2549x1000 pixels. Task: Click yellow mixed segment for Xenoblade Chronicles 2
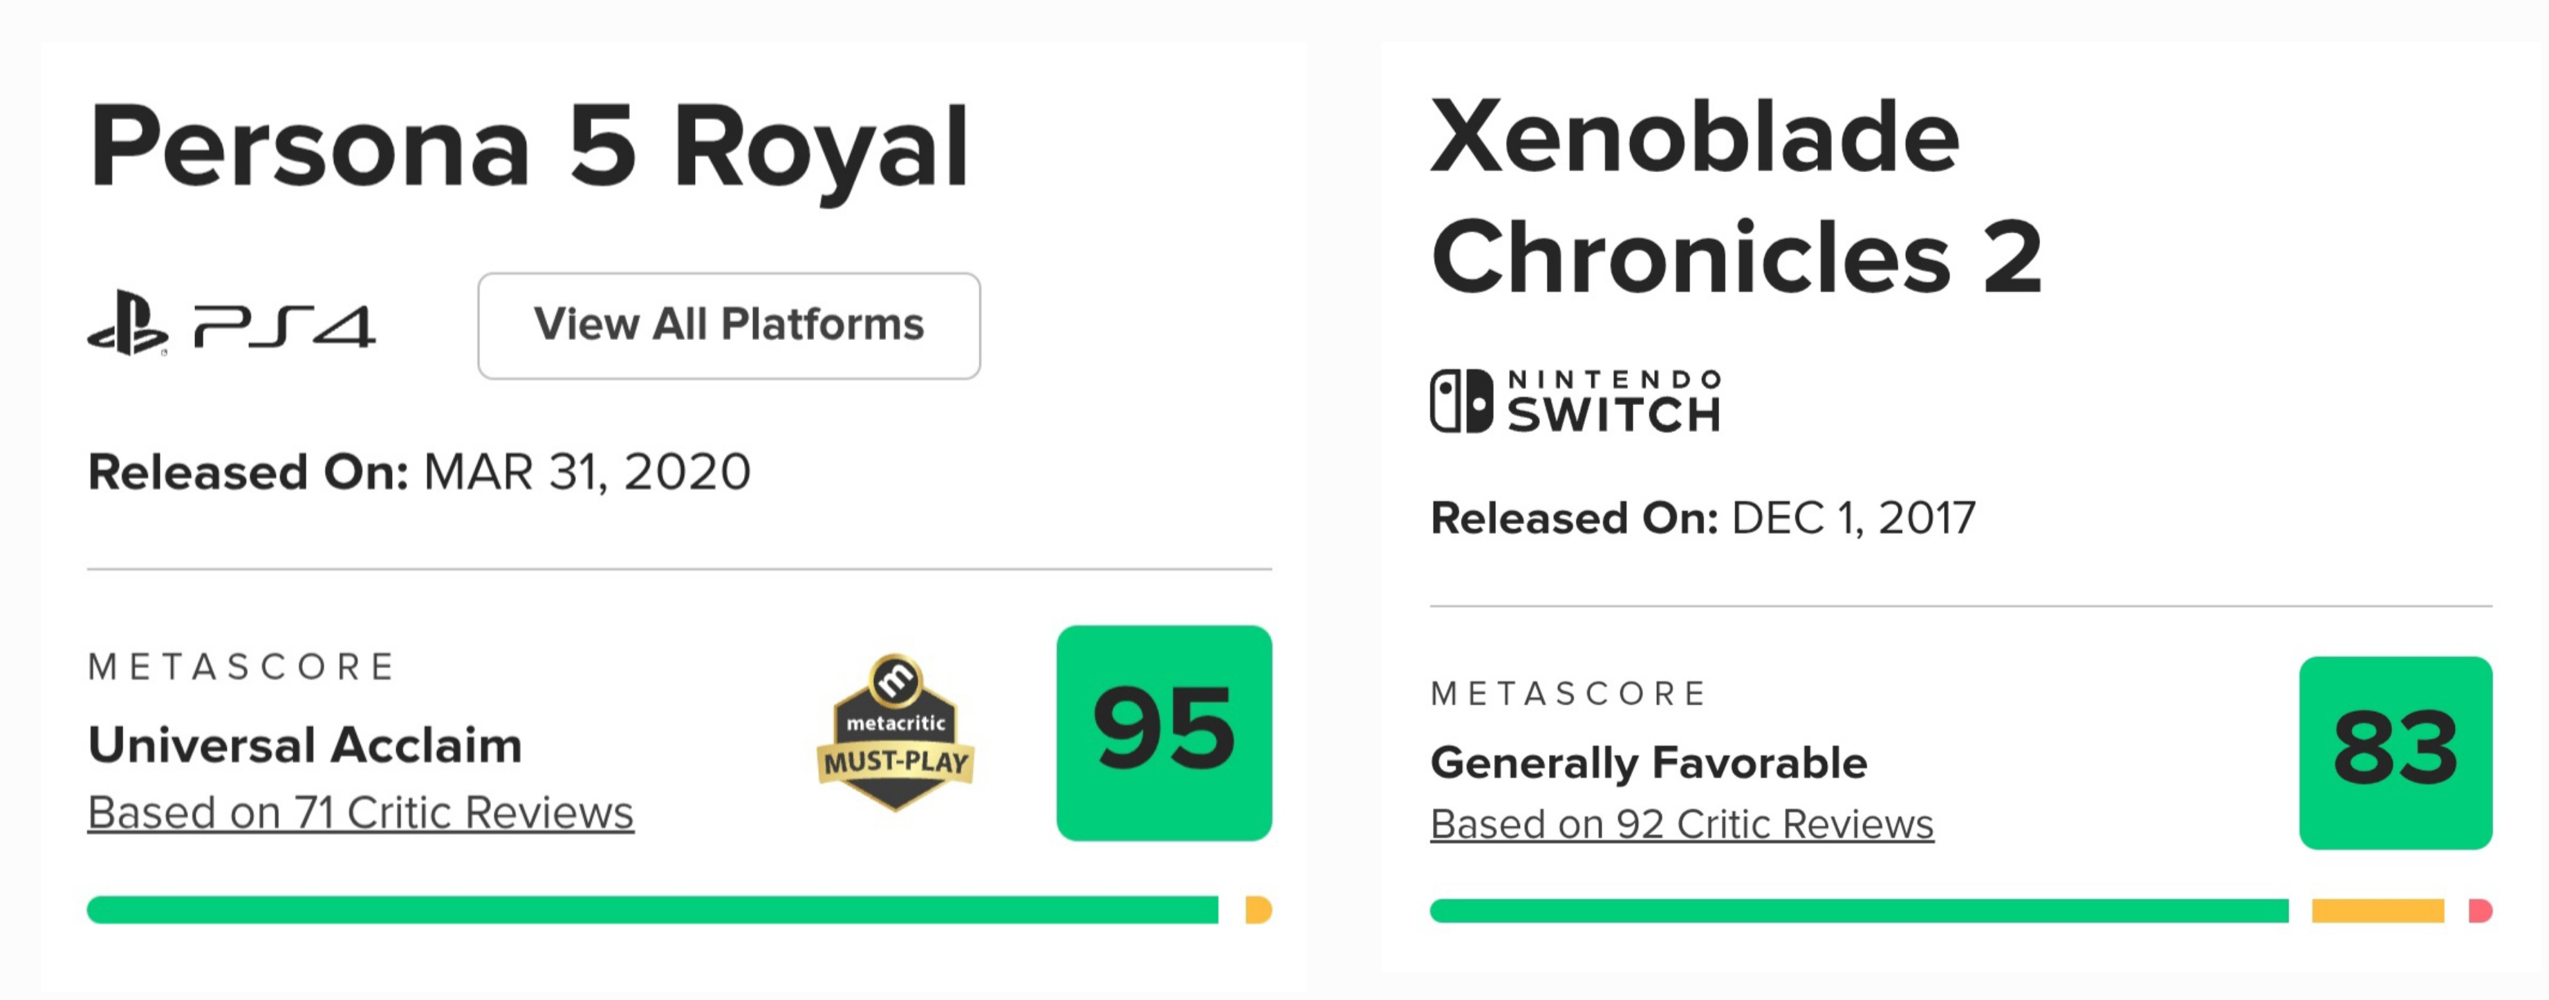2377,911
